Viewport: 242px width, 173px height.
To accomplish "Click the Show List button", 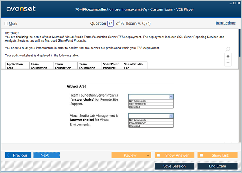I will tap(217, 155).
